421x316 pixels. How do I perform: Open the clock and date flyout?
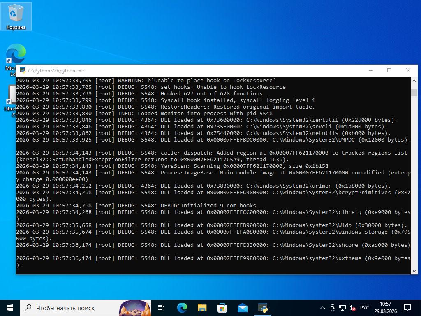click(x=385, y=308)
